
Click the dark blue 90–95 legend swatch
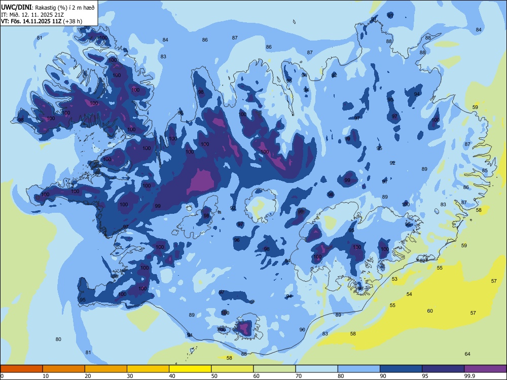tap(401, 369)
